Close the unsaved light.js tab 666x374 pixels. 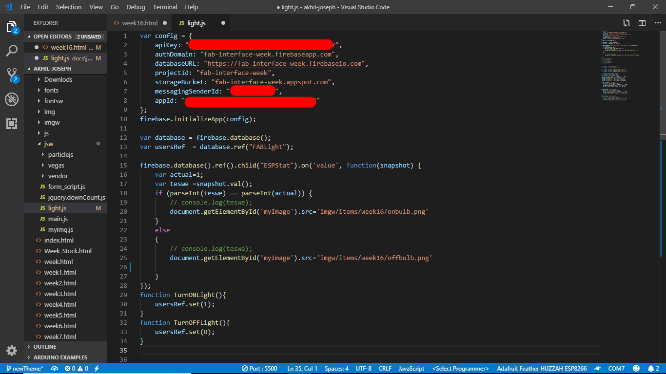pos(223,23)
